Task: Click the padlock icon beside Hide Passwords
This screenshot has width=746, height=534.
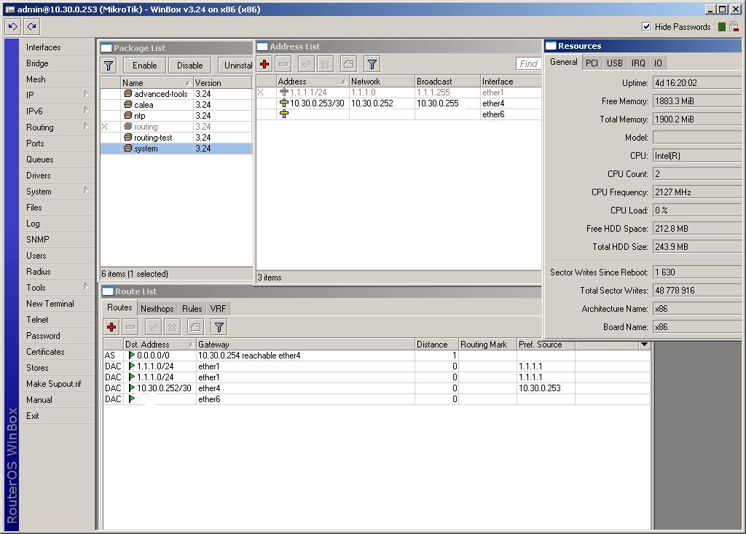Action: (x=734, y=27)
